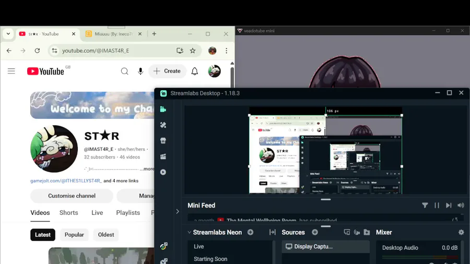Pause the Mini Feed alert queue

(437, 206)
